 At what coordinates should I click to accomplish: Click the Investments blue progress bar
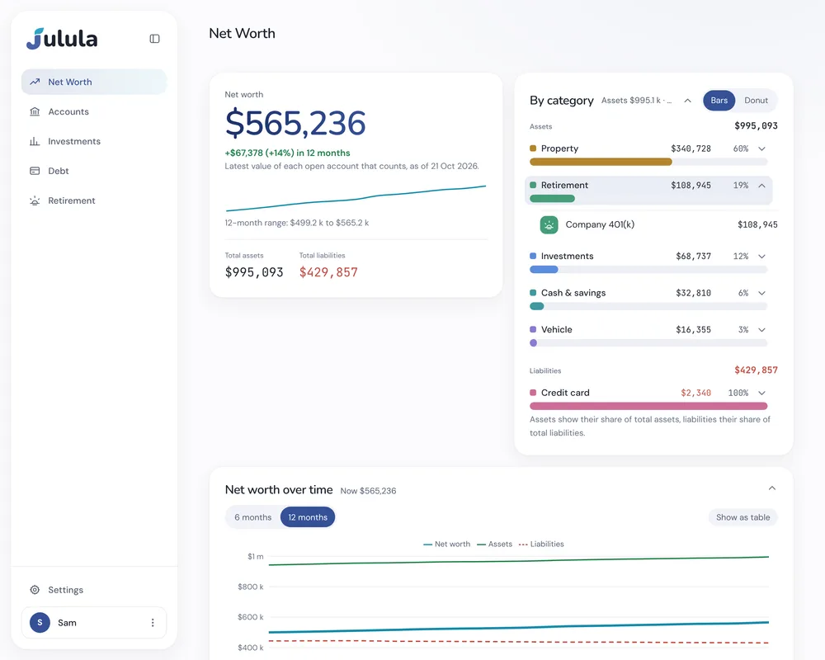(544, 270)
